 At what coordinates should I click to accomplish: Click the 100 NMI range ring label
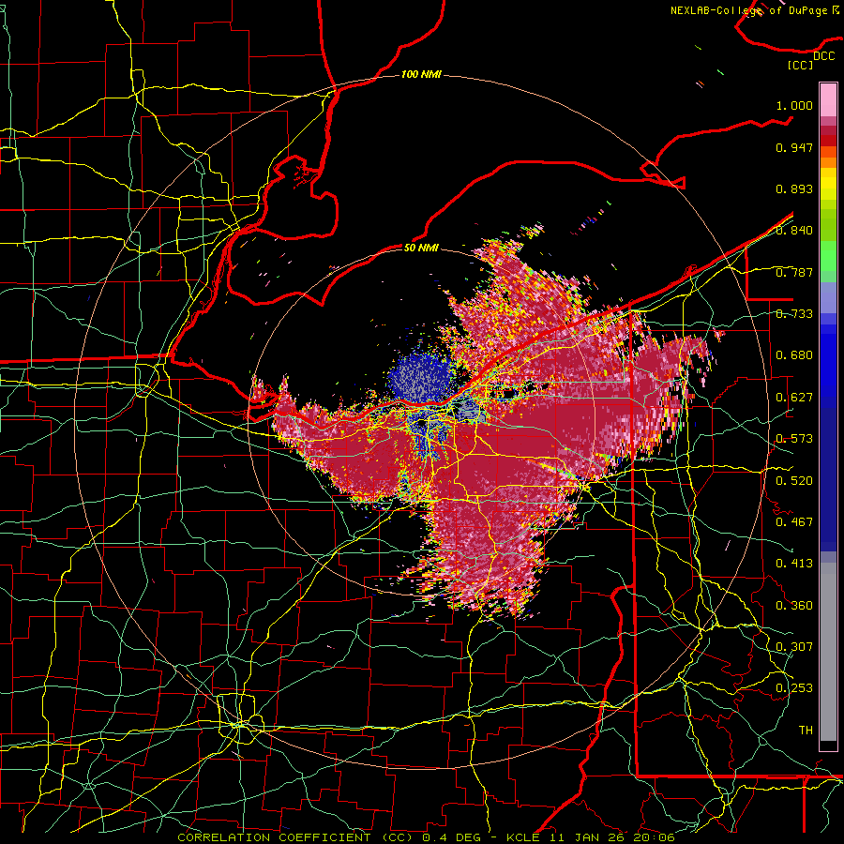[x=421, y=74]
